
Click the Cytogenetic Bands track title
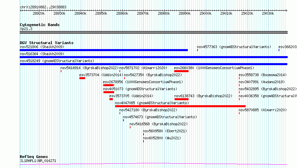40,25
